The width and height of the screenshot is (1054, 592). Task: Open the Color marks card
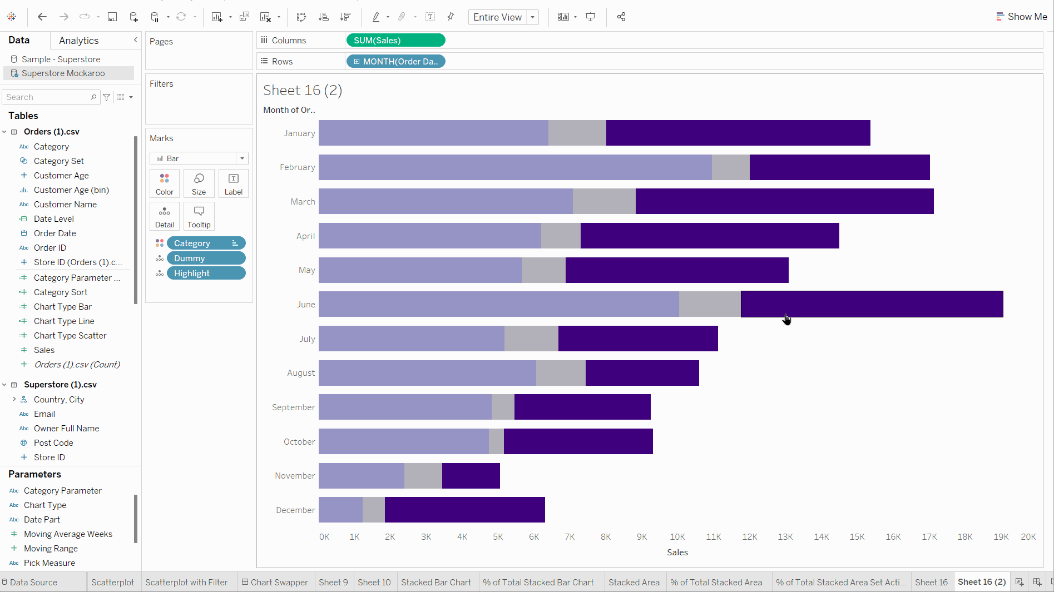[164, 183]
